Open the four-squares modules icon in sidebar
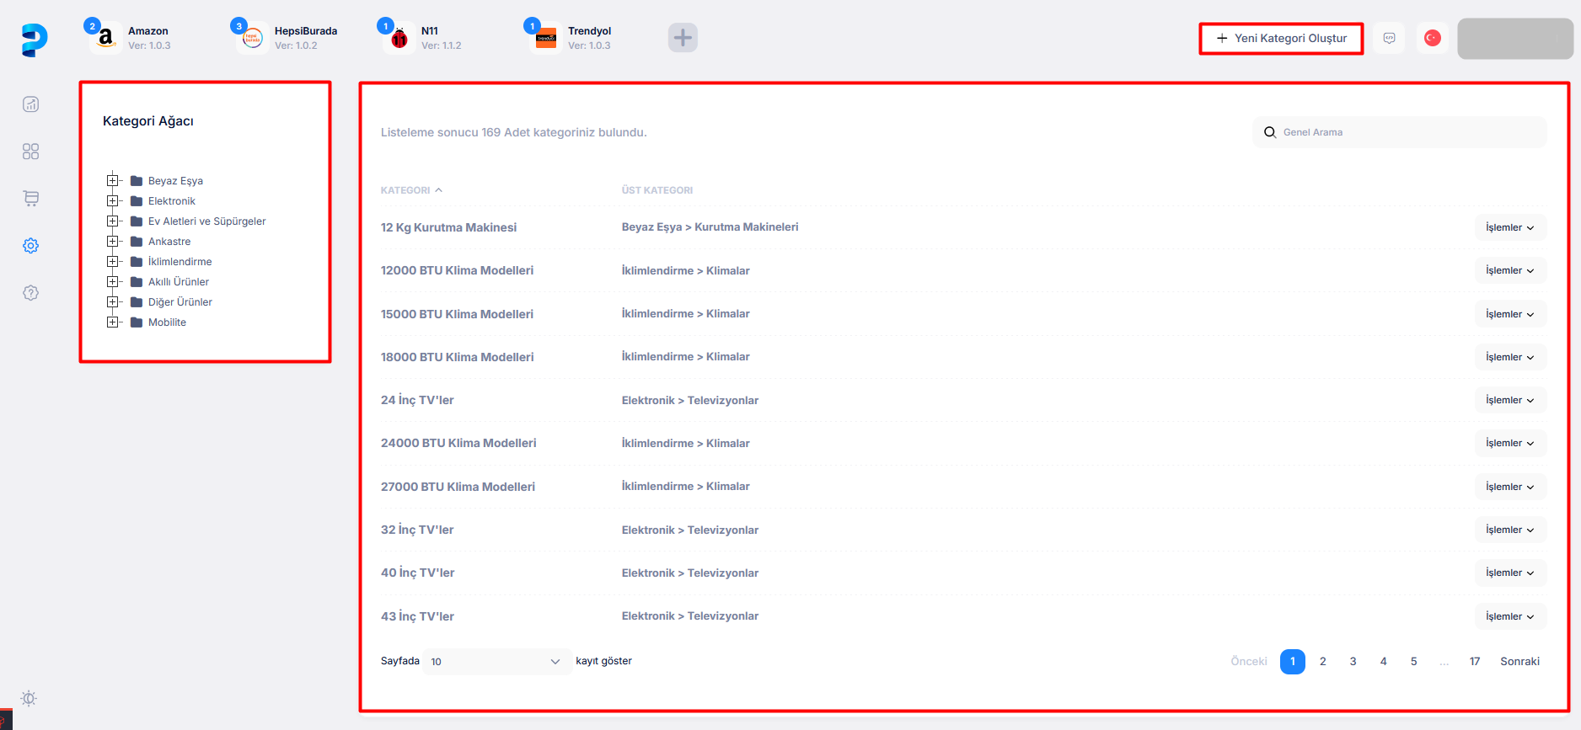This screenshot has height=730, width=1581. 31,152
